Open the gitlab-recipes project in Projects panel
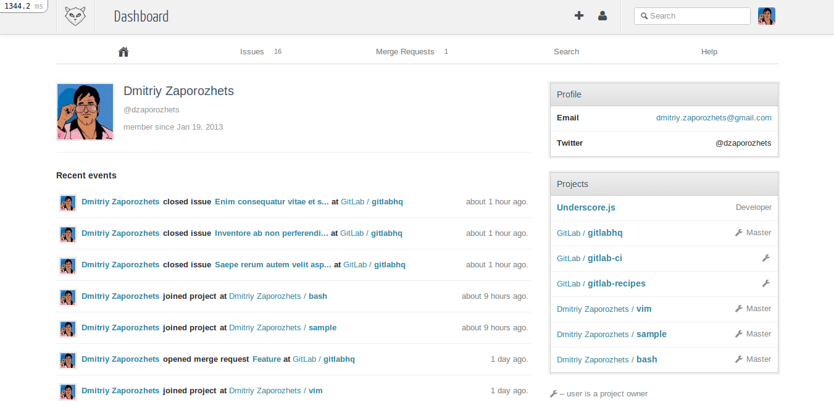 pos(616,283)
